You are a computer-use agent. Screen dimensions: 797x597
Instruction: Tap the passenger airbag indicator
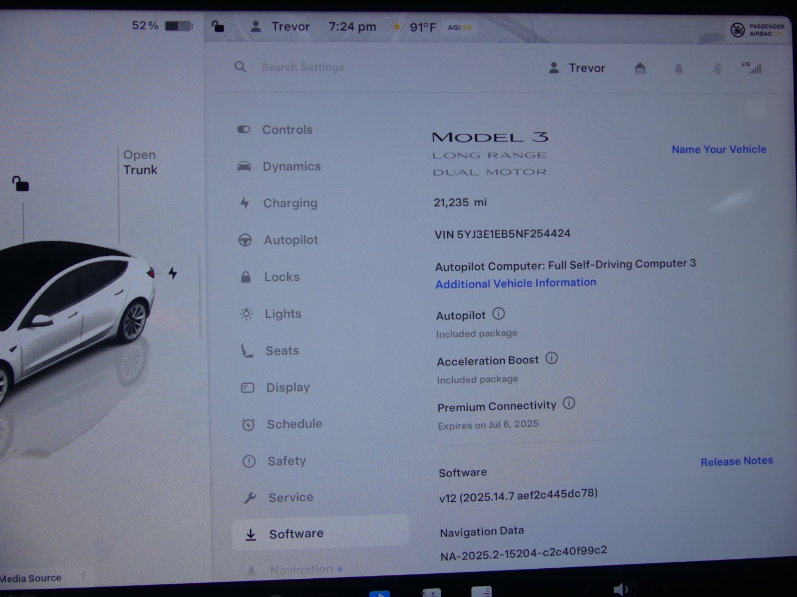coord(757,30)
